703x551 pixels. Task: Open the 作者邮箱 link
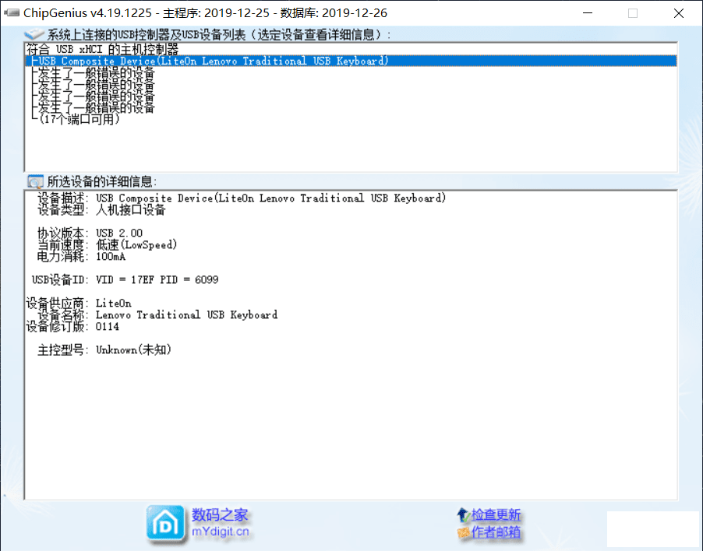click(x=496, y=532)
